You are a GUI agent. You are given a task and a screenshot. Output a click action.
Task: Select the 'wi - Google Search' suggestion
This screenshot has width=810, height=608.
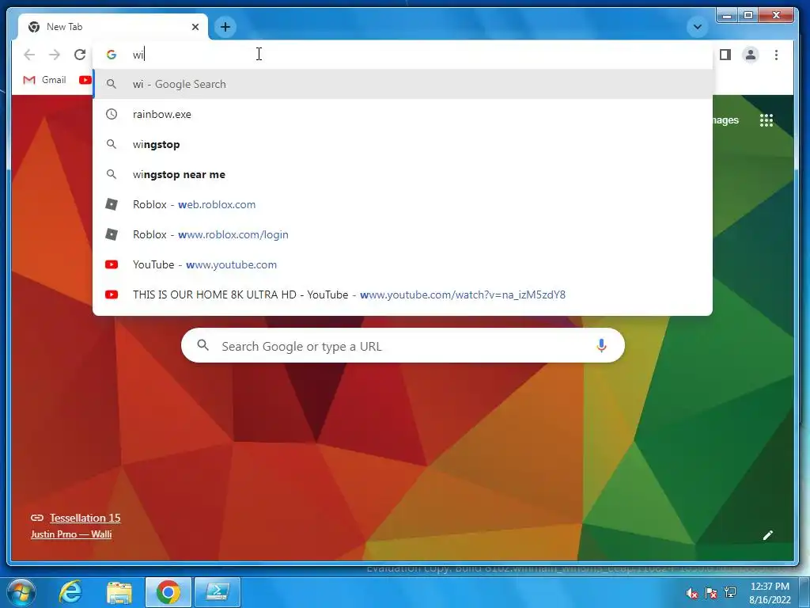click(403, 84)
